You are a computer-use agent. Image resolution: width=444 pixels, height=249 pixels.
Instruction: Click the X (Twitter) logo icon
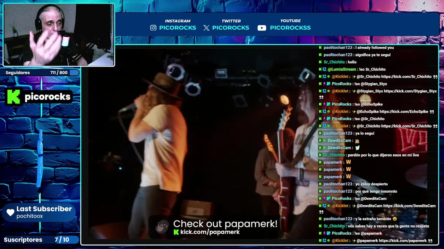point(206,28)
